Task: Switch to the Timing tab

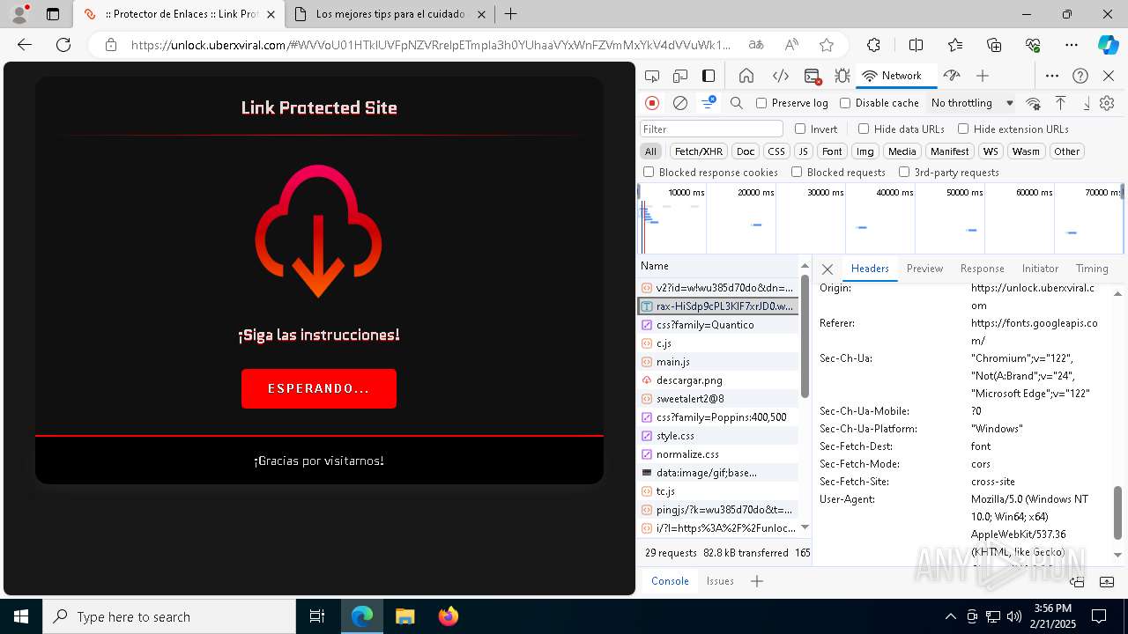Action: (x=1092, y=269)
